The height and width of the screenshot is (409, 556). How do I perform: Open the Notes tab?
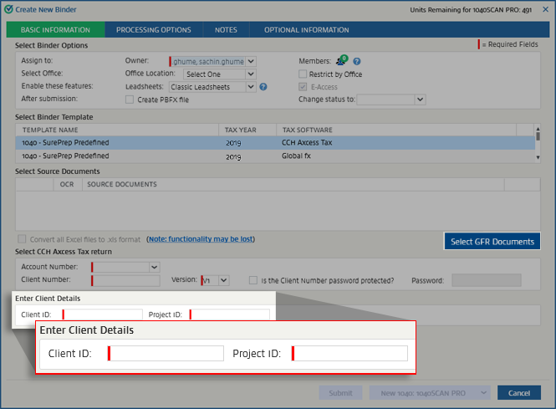click(x=226, y=30)
